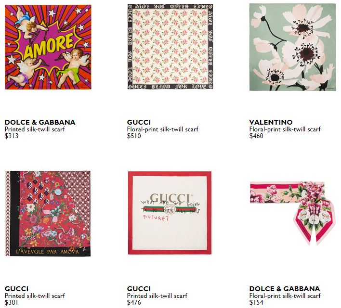Open the GUCCI brand link for the $510 scarf

point(139,122)
